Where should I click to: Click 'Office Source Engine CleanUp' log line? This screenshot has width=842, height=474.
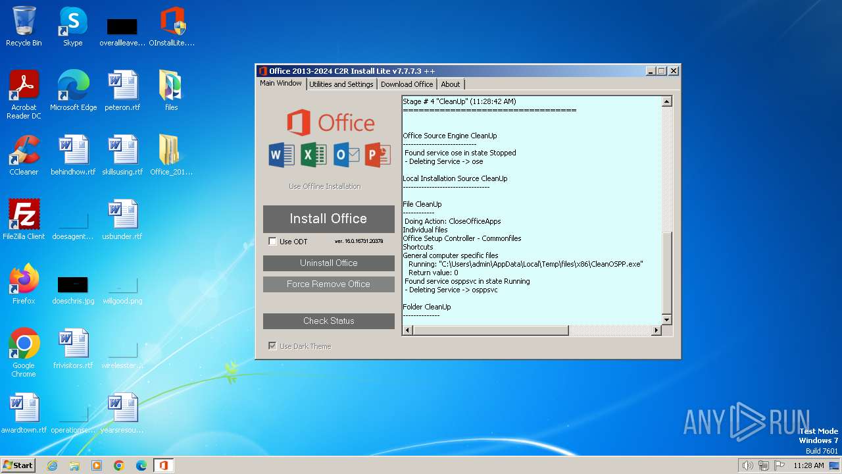tap(450, 136)
